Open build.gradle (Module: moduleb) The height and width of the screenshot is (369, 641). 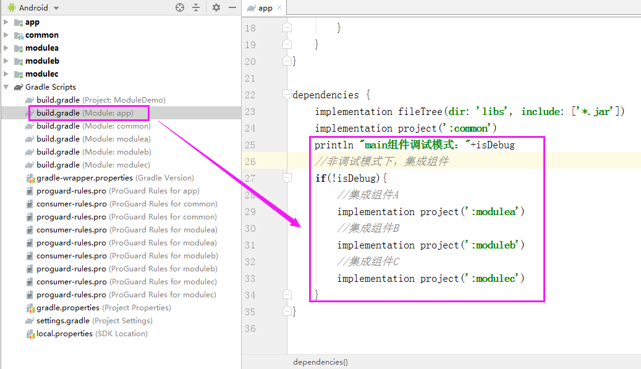pyautogui.click(x=94, y=152)
